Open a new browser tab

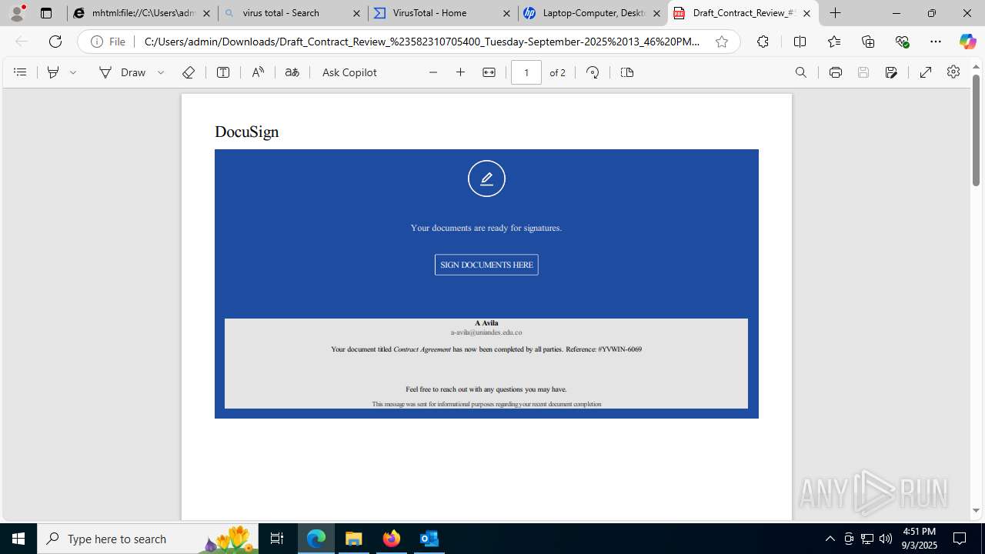pyautogui.click(x=836, y=13)
